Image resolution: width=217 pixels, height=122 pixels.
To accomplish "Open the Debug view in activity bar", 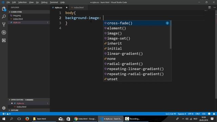I will (4, 33).
